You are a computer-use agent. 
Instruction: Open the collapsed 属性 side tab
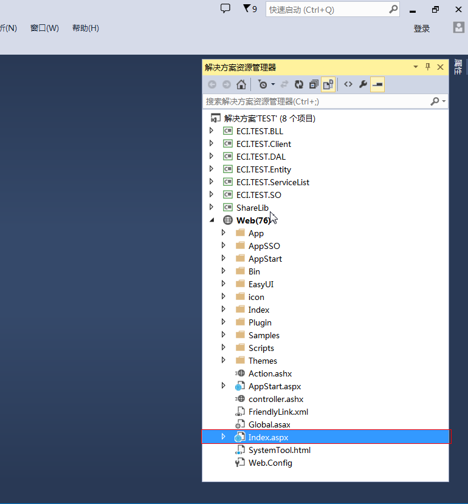click(x=458, y=67)
